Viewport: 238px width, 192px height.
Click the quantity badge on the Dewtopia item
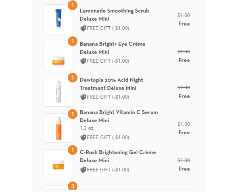(73, 78)
